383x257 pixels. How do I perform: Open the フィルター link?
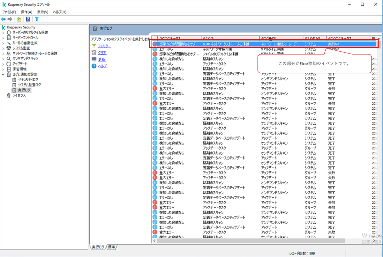[104, 46]
